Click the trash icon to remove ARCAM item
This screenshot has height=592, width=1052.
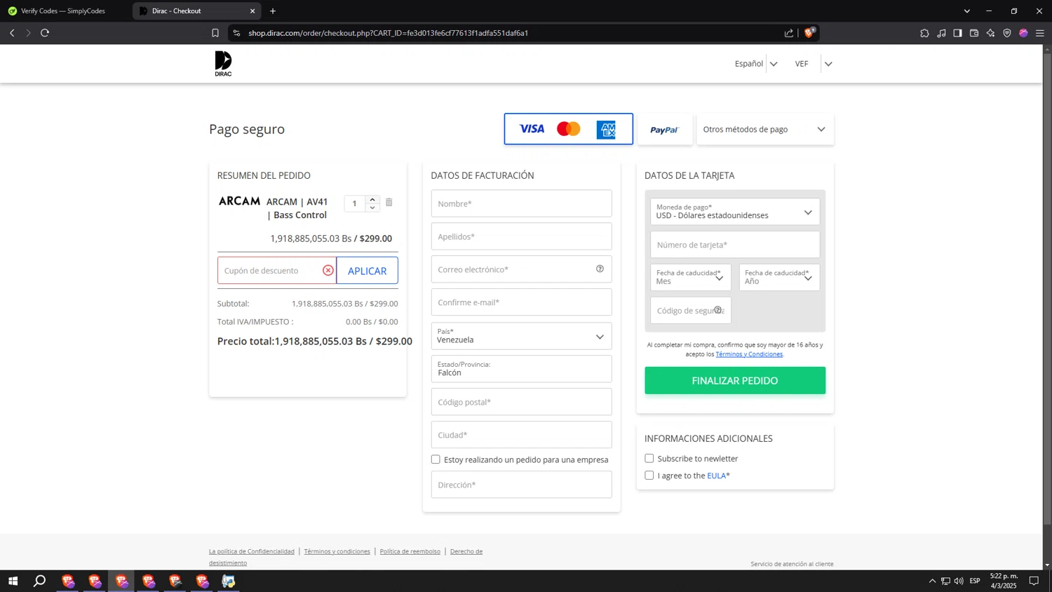pos(389,203)
